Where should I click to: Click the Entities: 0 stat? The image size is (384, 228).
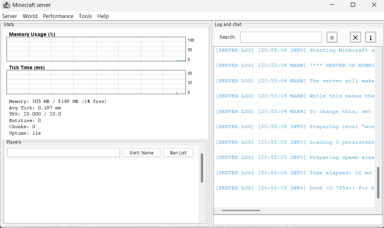coord(25,120)
